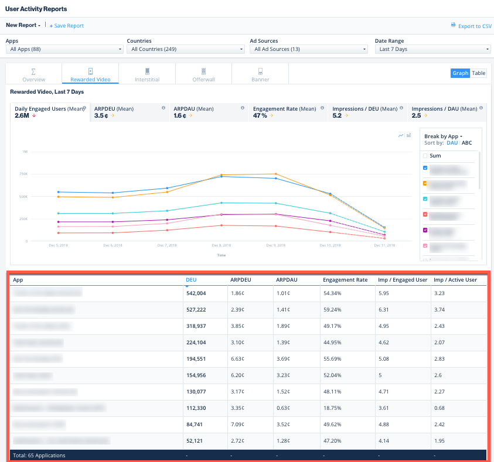Select the Impressions / DAU (Mean) card
This screenshot has height=462, width=494.
coord(447,112)
